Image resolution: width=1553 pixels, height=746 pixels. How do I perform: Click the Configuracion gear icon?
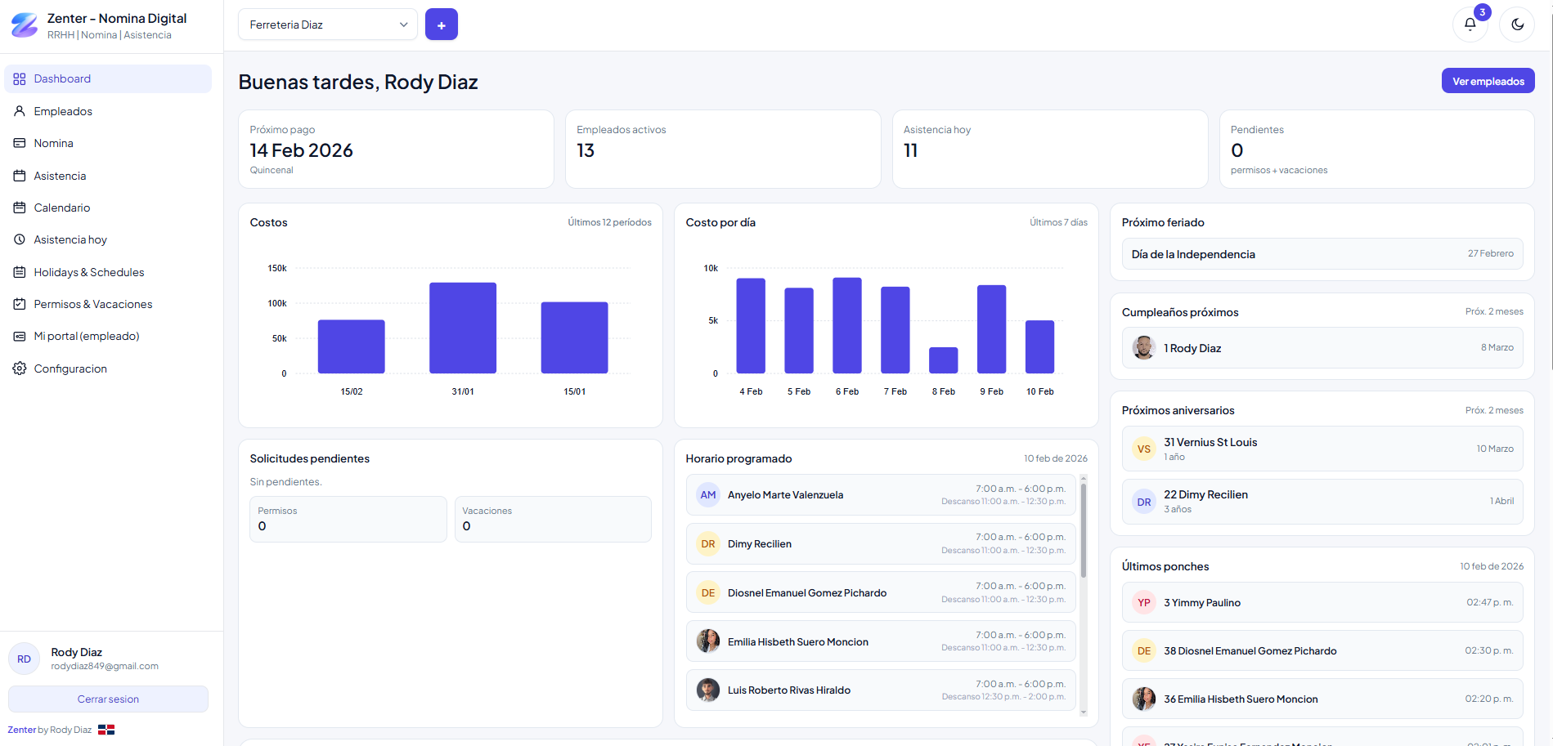[x=20, y=369]
